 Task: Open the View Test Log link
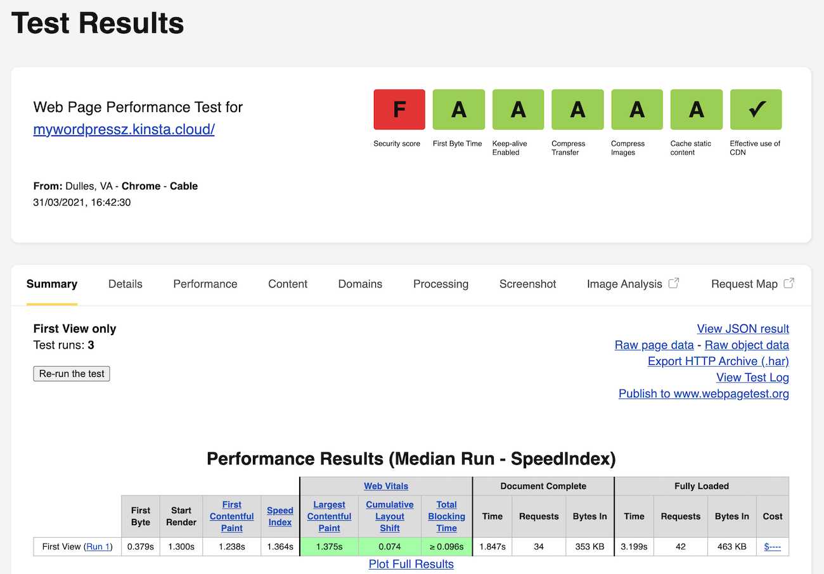coord(752,378)
